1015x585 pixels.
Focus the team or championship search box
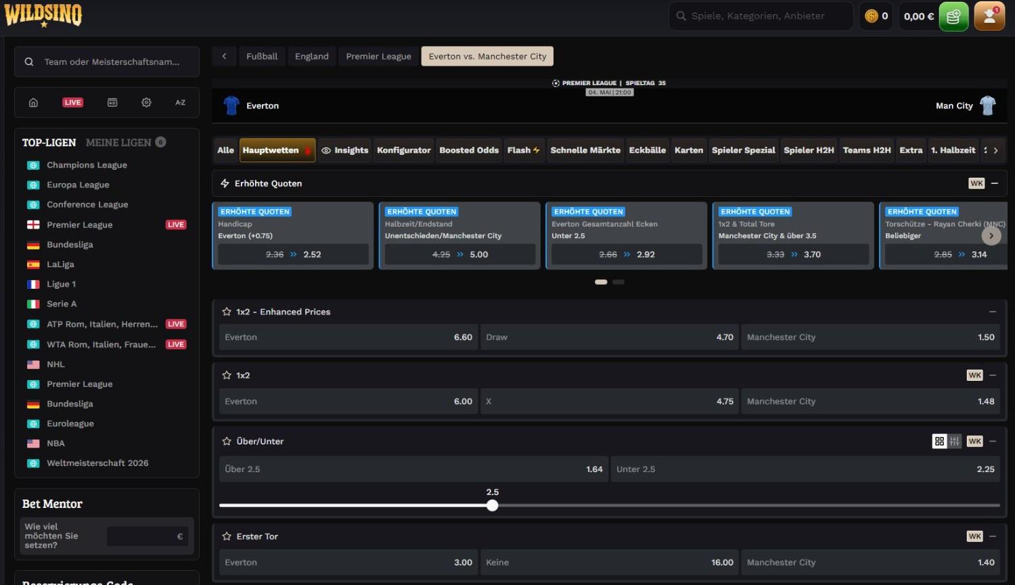(x=107, y=62)
